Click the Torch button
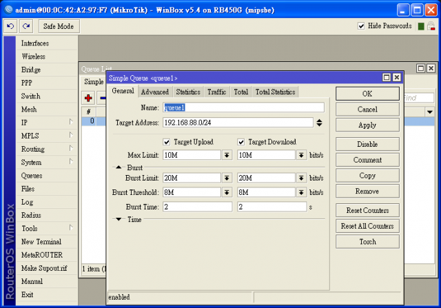This screenshot has height=308, width=441. pos(367,242)
